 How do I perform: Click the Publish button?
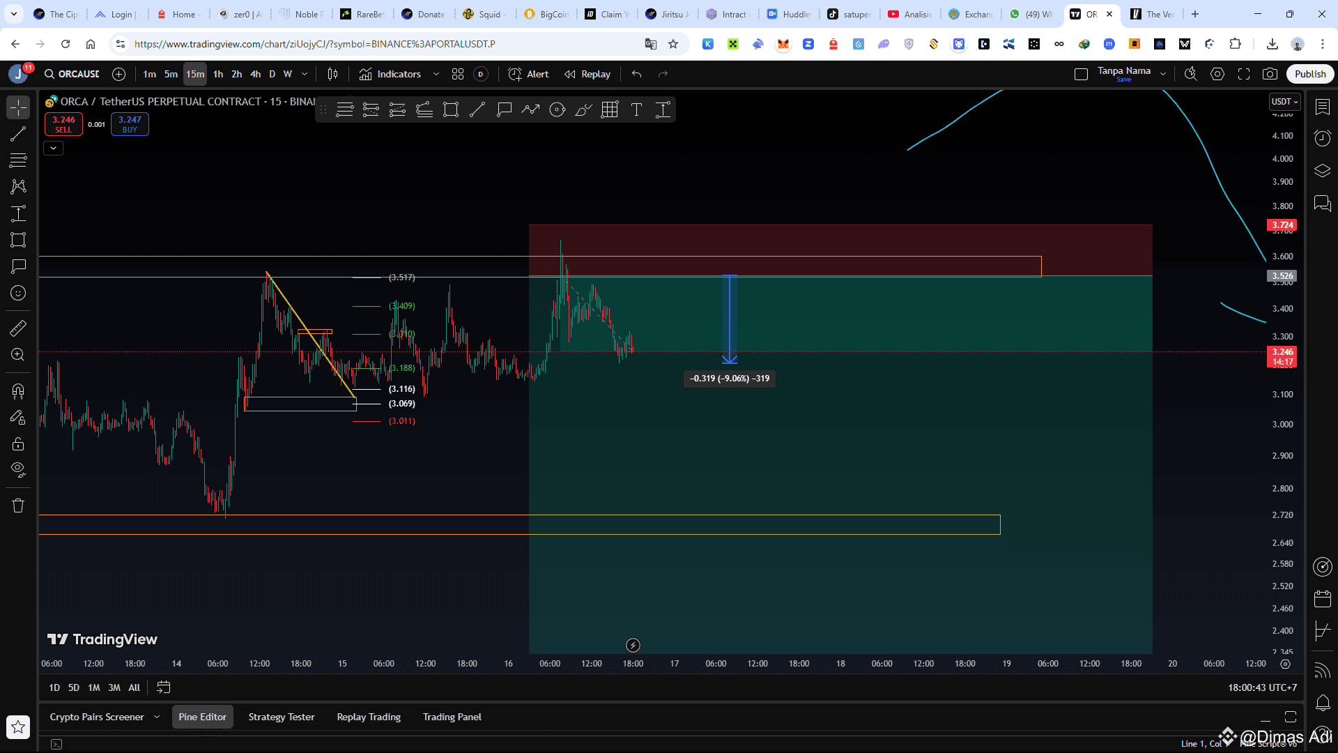1309,74
